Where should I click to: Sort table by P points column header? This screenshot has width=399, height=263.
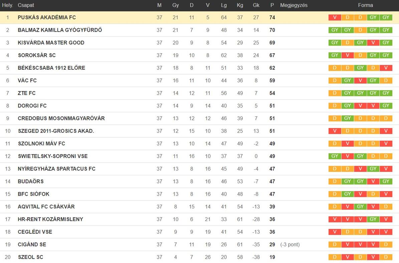coord(272,5)
